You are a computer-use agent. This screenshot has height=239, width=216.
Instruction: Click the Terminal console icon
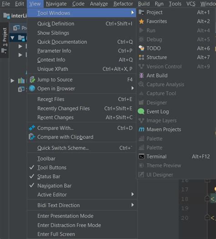[x=142, y=156]
